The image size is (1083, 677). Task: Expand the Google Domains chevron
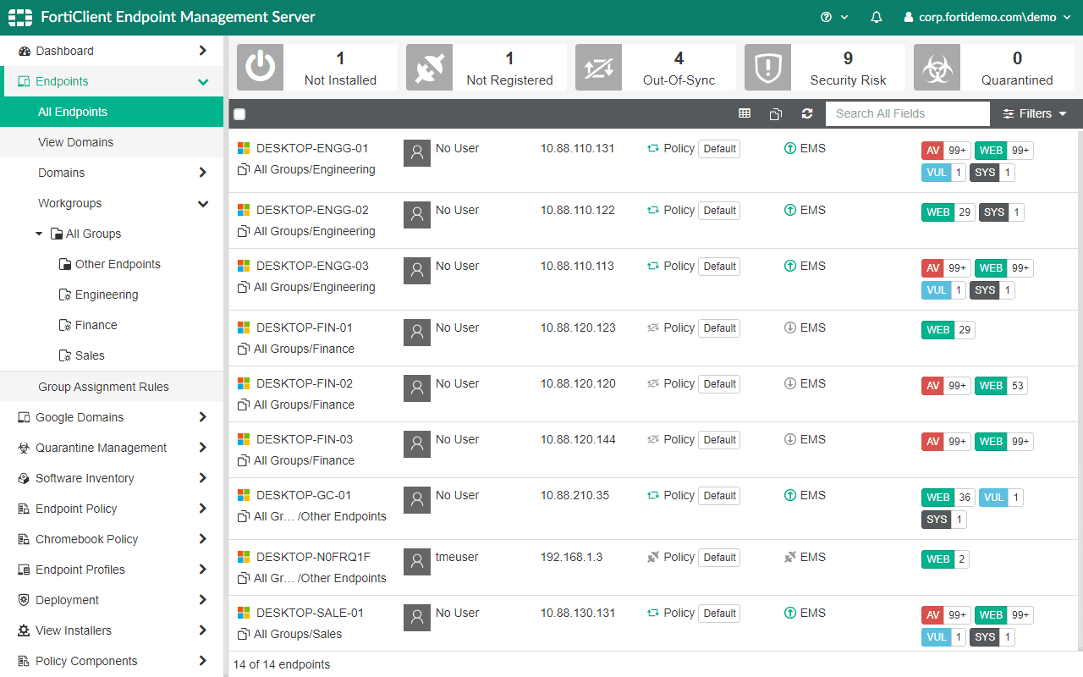(203, 417)
